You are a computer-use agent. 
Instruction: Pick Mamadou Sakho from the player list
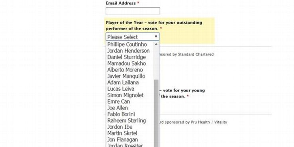coord(130,64)
